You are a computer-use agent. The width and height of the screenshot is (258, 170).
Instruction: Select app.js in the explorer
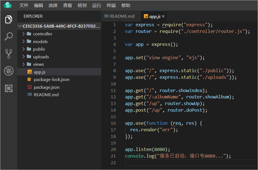tap(39, 72)
